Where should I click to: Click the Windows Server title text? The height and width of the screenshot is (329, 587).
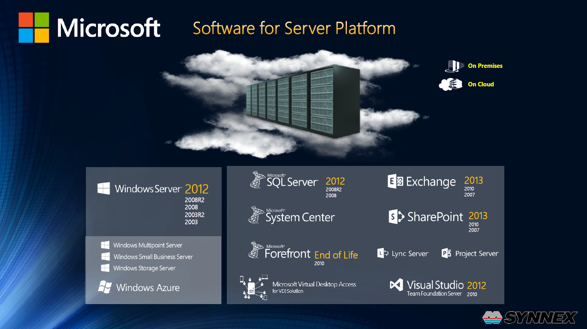(x=148, y=189)
